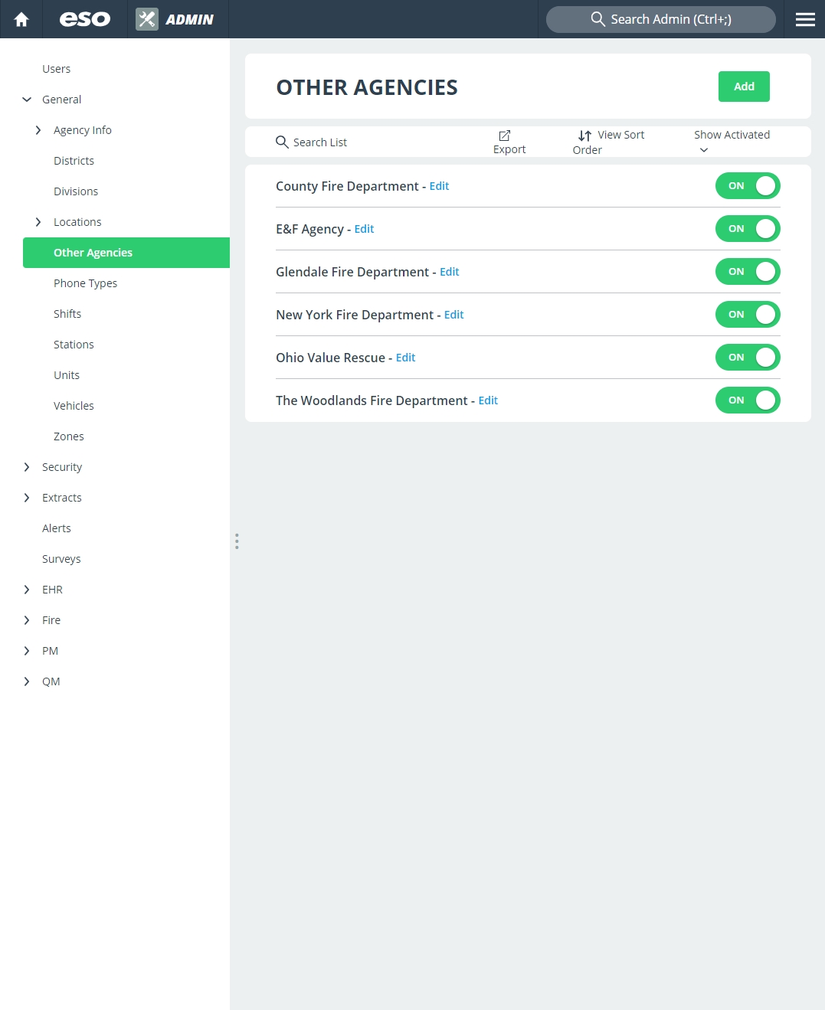Go to the home icon
Screen dimensions: 825x1010
[x=21, y=19]
